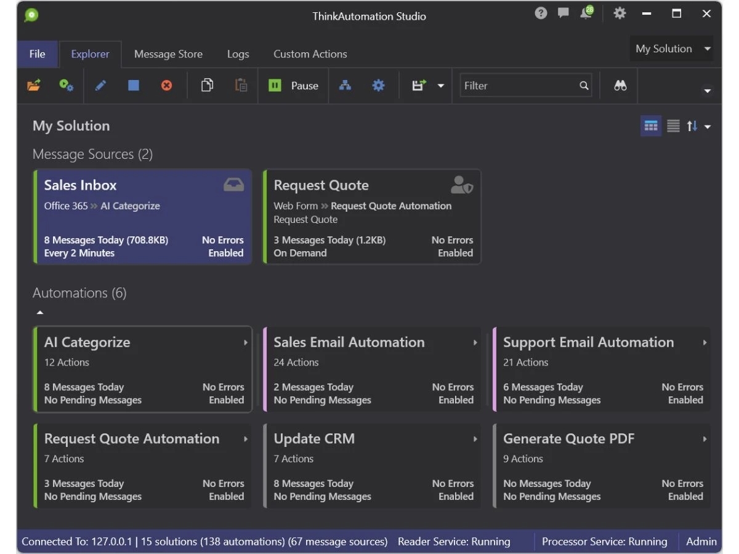The image size is (739, 554).
Task: Click the Sales Email Automation title
Action: pos(349,342)
